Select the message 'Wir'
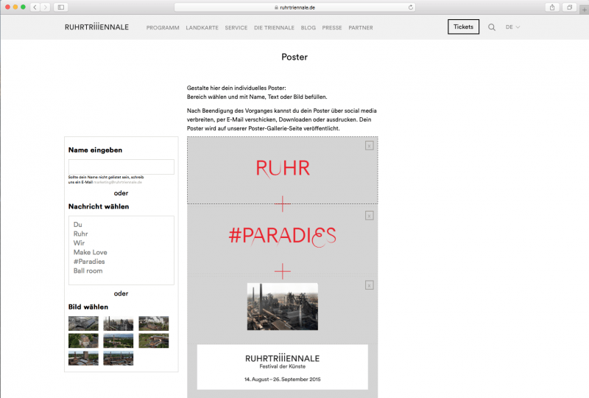The width and height of the screenshot is (589, 398). [x=79, y=243]
